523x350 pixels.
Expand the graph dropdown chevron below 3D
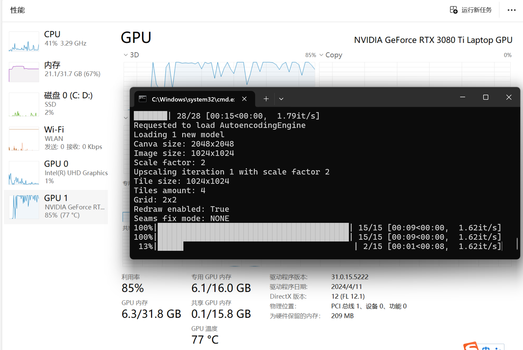126,118
